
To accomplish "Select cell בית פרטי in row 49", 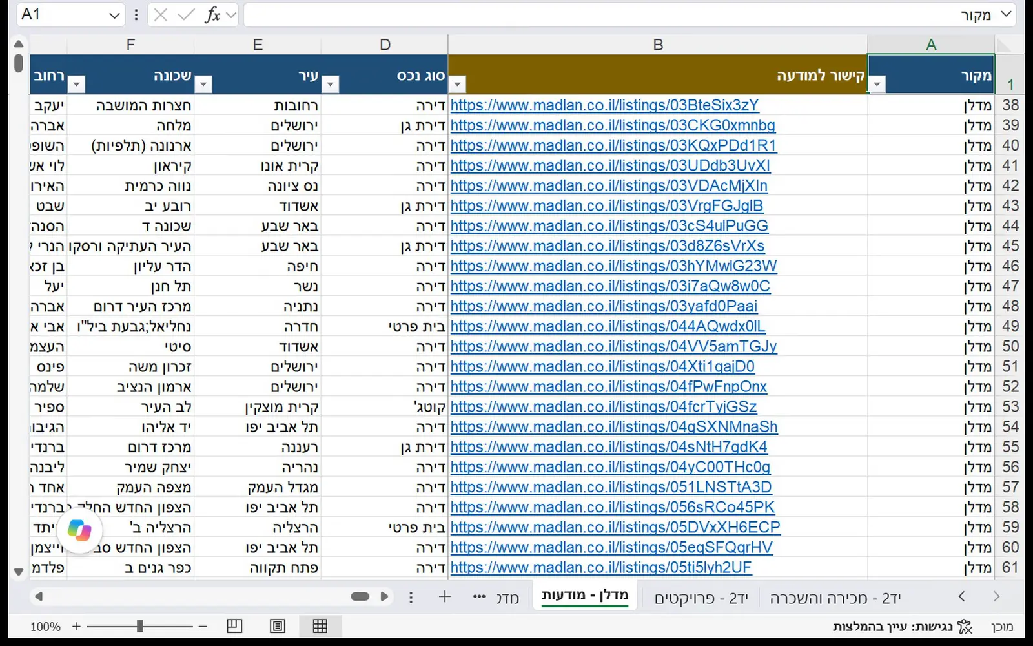I will pyautogui.click(x=385, y=326).
